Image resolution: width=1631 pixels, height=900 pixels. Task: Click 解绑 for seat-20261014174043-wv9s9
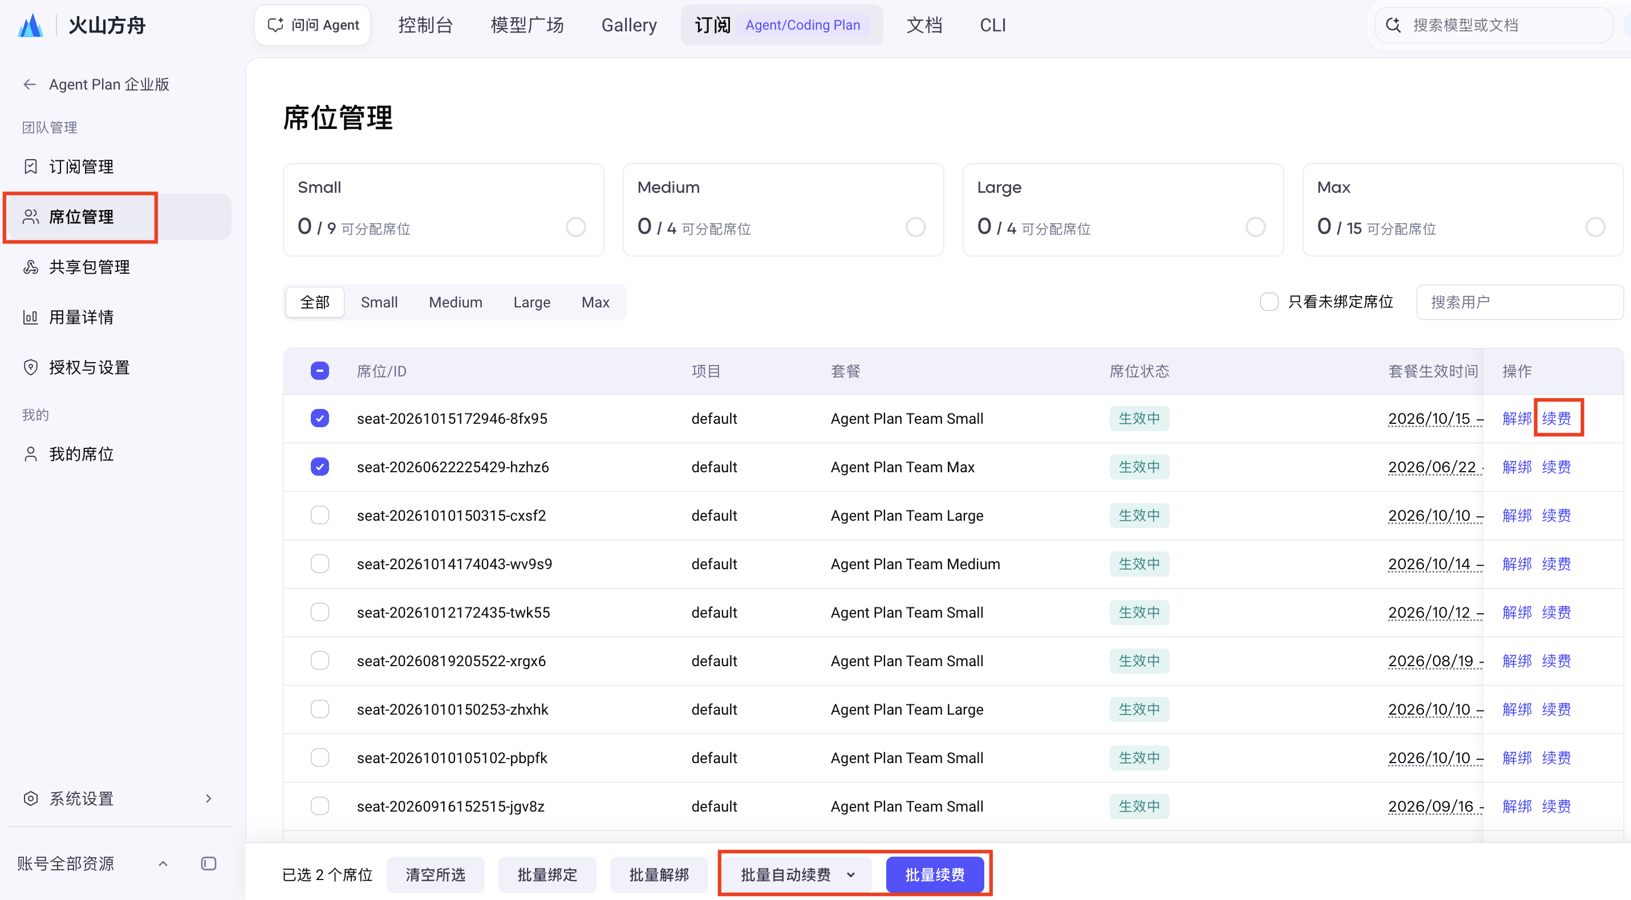coord(1517,563)
